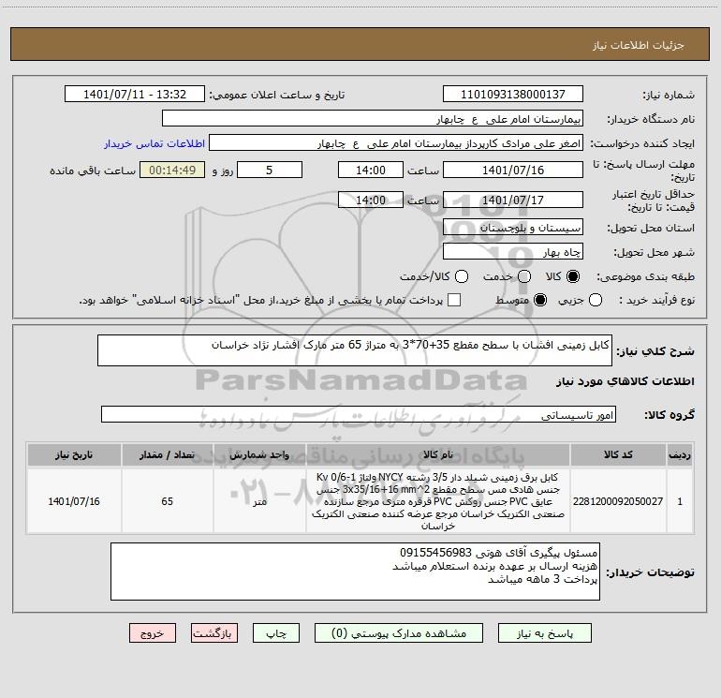Viewport: 721px width, 698px height.
Task: Click the cable product description cell
Action: tap(438, 501)
